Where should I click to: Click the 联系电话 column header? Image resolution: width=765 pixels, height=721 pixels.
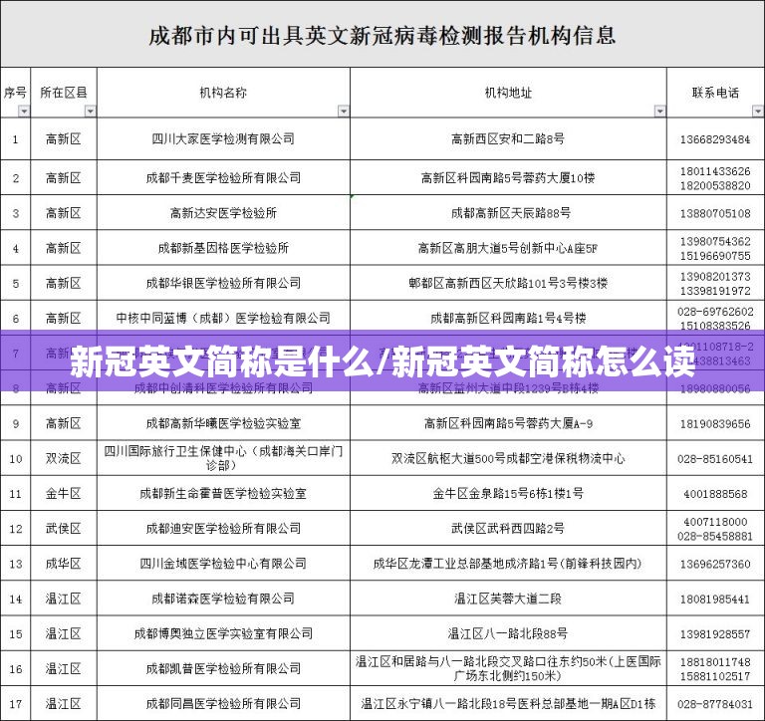[715, 93]
